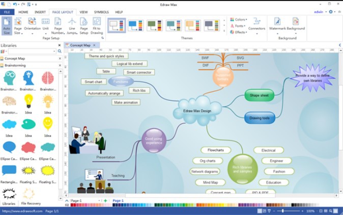Pick a red color swatch in palette

tap(72, 205)
